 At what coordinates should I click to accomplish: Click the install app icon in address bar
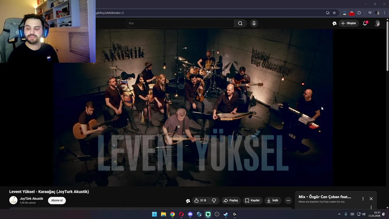[x=328, y=13]
